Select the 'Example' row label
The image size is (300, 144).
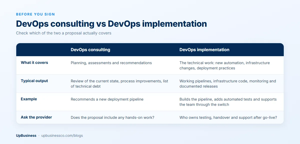click(x=29, y=99)
